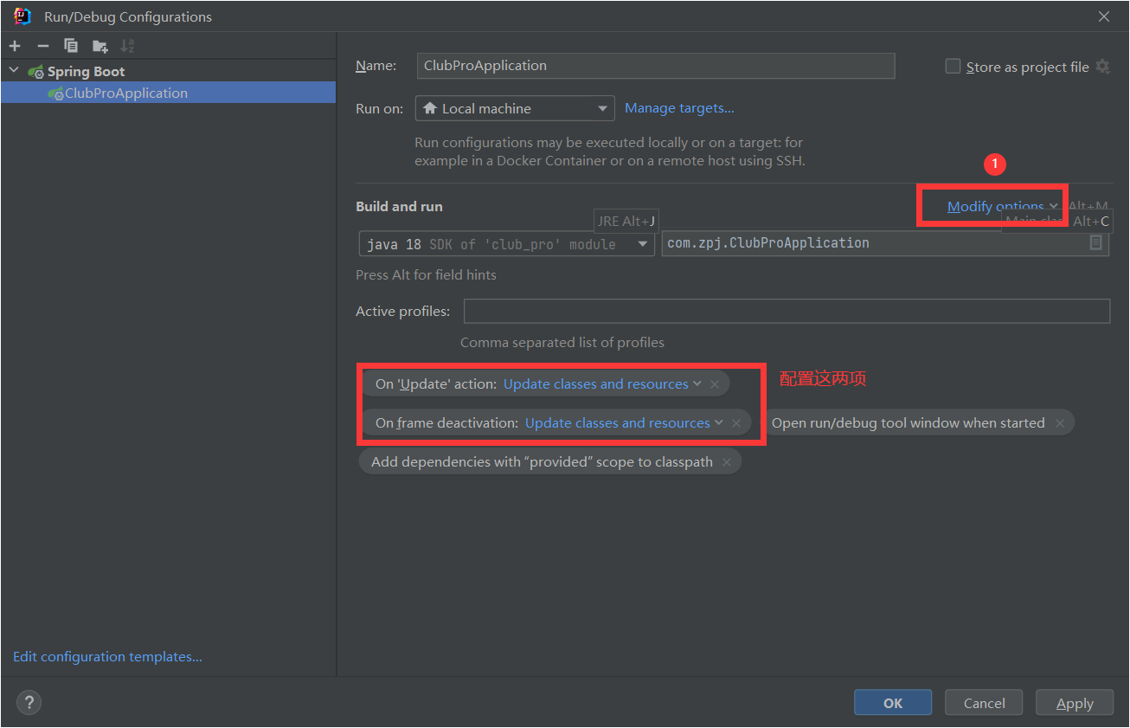Click the gear icon beside Store as project file

(1102, 67)
